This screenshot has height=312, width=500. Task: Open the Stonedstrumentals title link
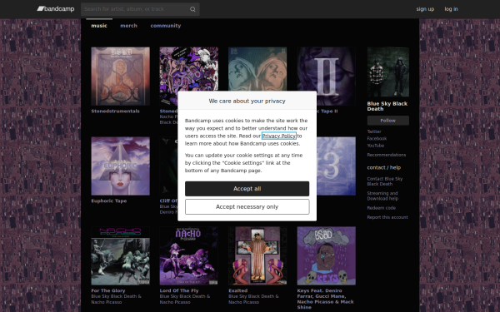point(116,111)
